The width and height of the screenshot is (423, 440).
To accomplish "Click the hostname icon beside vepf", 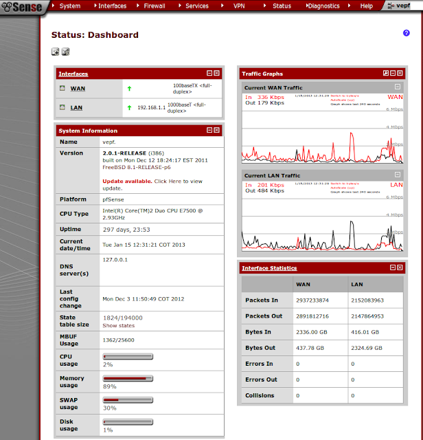I will [391, 5].
